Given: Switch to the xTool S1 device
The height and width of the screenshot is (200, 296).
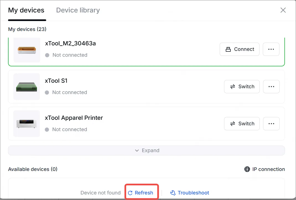Looking at the screenshot, I should click(x=242, y=87).
